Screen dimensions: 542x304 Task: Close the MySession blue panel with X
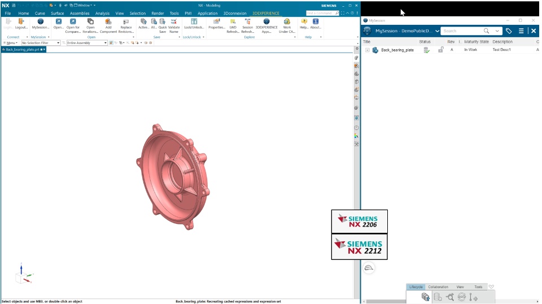coord(534,31)
